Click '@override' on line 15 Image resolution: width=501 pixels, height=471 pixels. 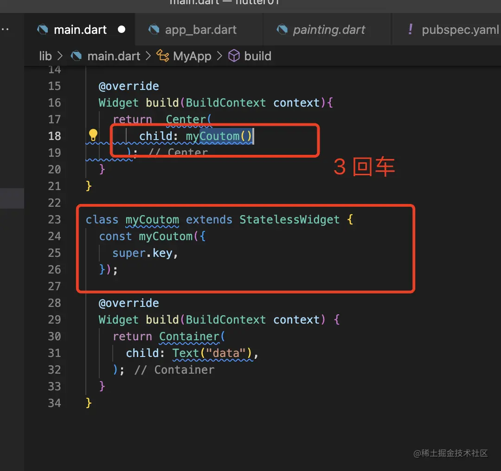pyautogui.click(x=129, y=86)
